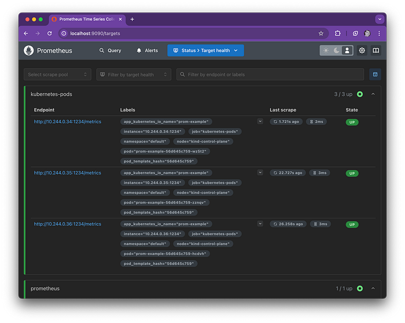Select Prometheus Time Series tab

87,19
